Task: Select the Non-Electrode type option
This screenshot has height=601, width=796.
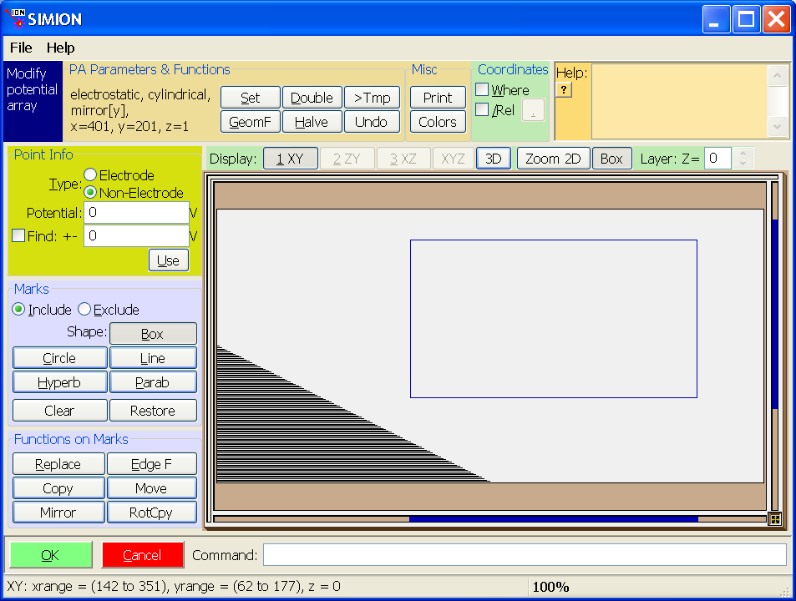Action: tap(90, 192)
